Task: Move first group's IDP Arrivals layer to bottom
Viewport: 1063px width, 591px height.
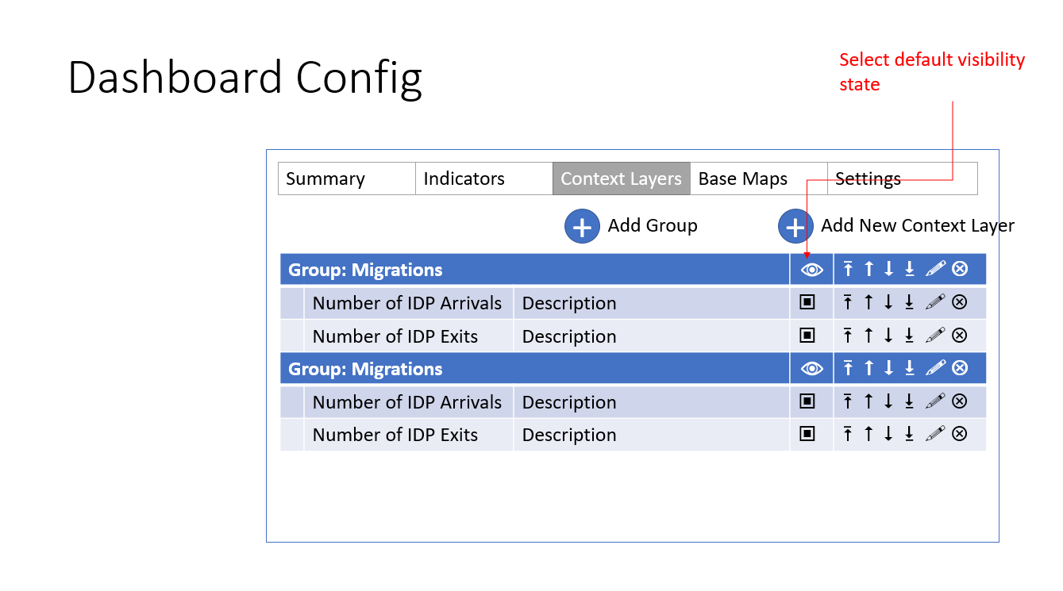Action: tap(909, 302)
